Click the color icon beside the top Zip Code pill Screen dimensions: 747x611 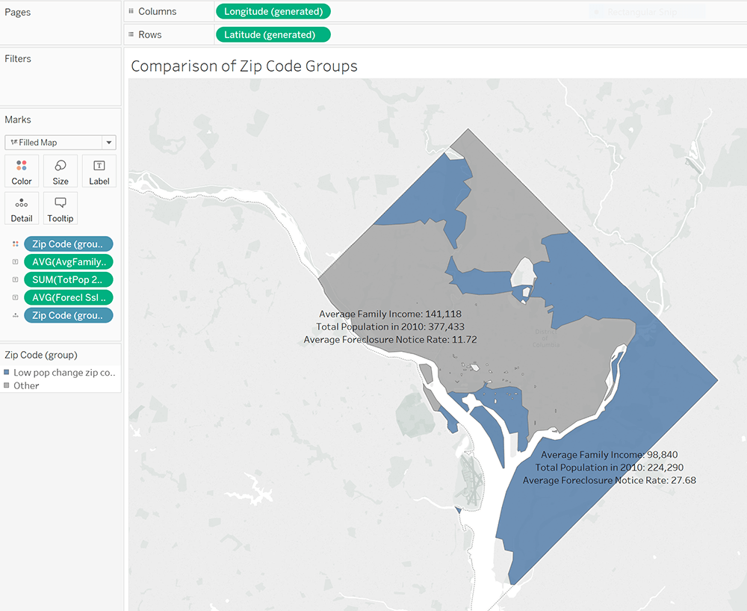click(x=15, y=244)
